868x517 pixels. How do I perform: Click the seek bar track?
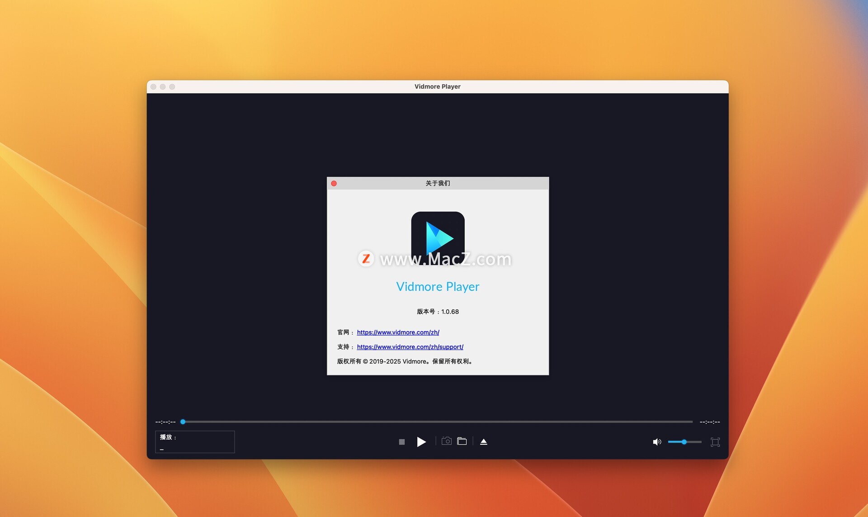pos(438,422)
